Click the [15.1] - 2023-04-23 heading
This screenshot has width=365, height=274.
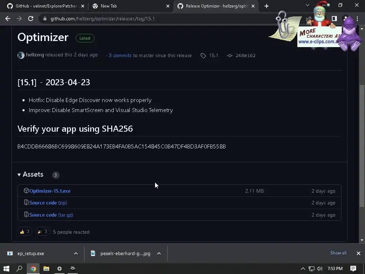click(x=54, y=82)
